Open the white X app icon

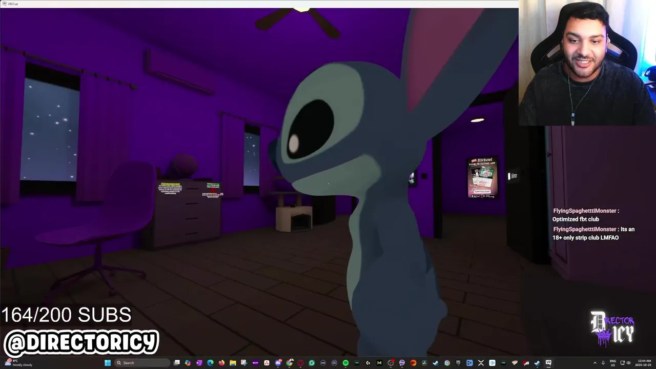click(481, 363)
